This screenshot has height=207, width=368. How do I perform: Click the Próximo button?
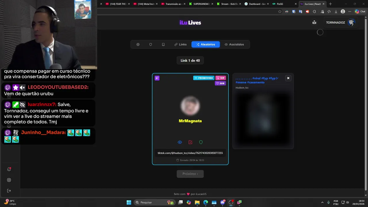click(190, 174)
